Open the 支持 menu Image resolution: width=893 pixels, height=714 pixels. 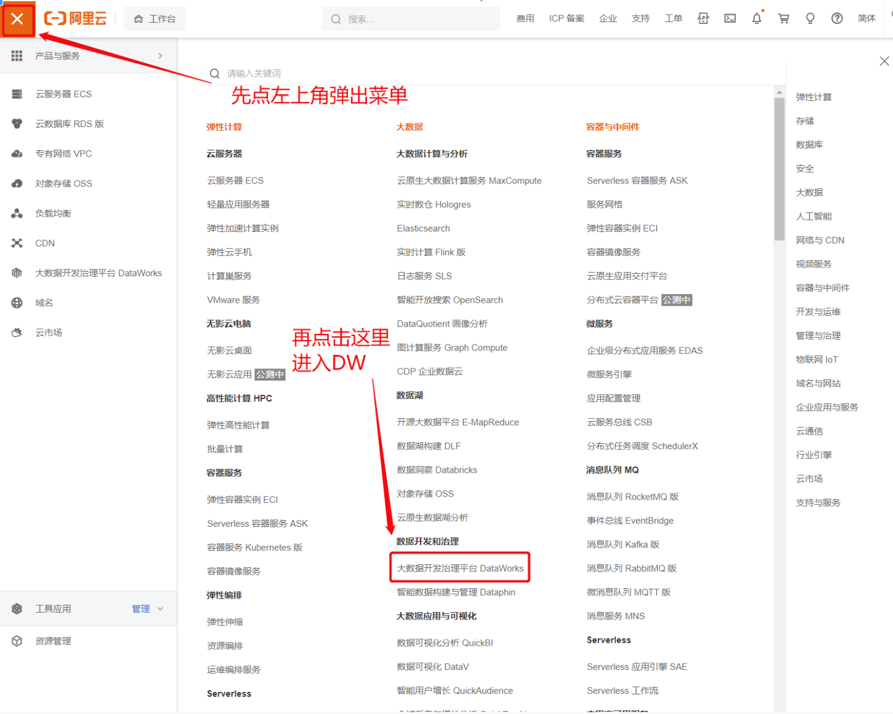click(x=640, y=18)
